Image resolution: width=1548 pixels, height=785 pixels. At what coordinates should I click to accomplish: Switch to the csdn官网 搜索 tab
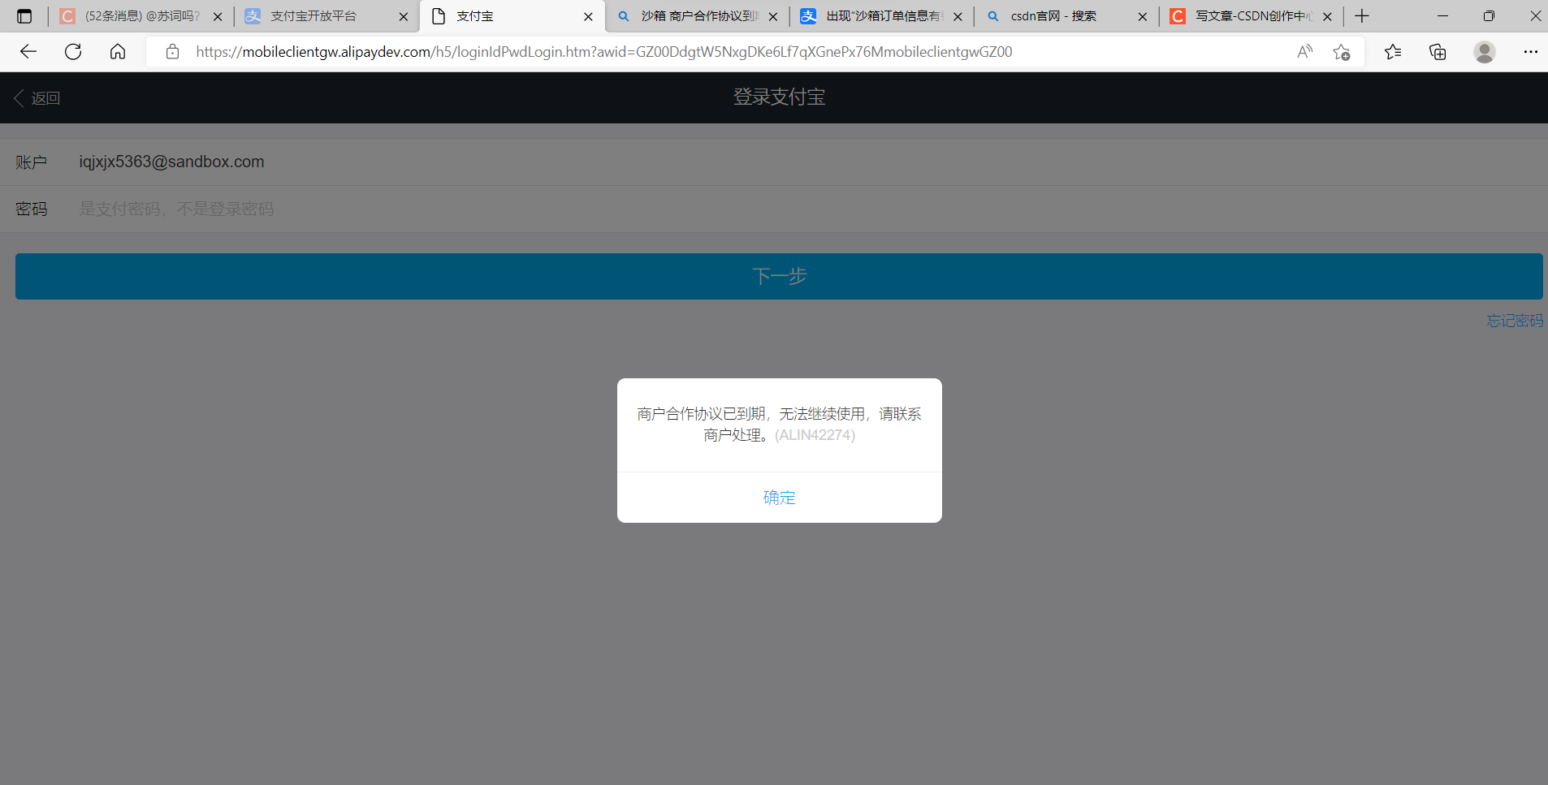point(1052,15)
